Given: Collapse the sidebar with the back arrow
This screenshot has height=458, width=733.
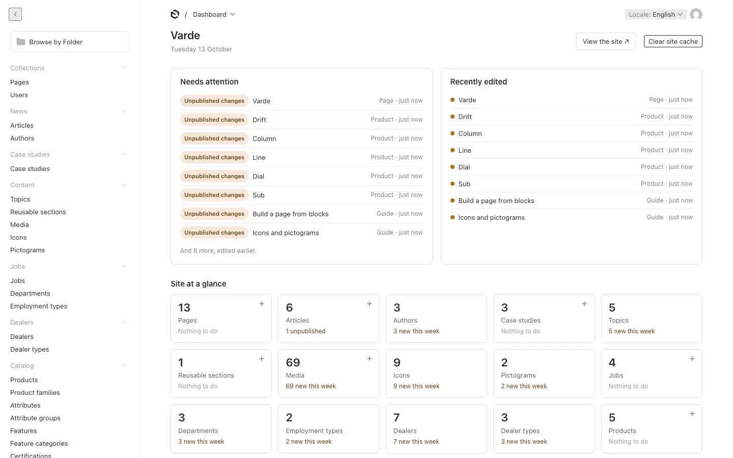Looking at the screenshot, I should (15, 14).
